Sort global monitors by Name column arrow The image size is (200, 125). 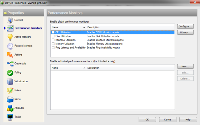84,27
